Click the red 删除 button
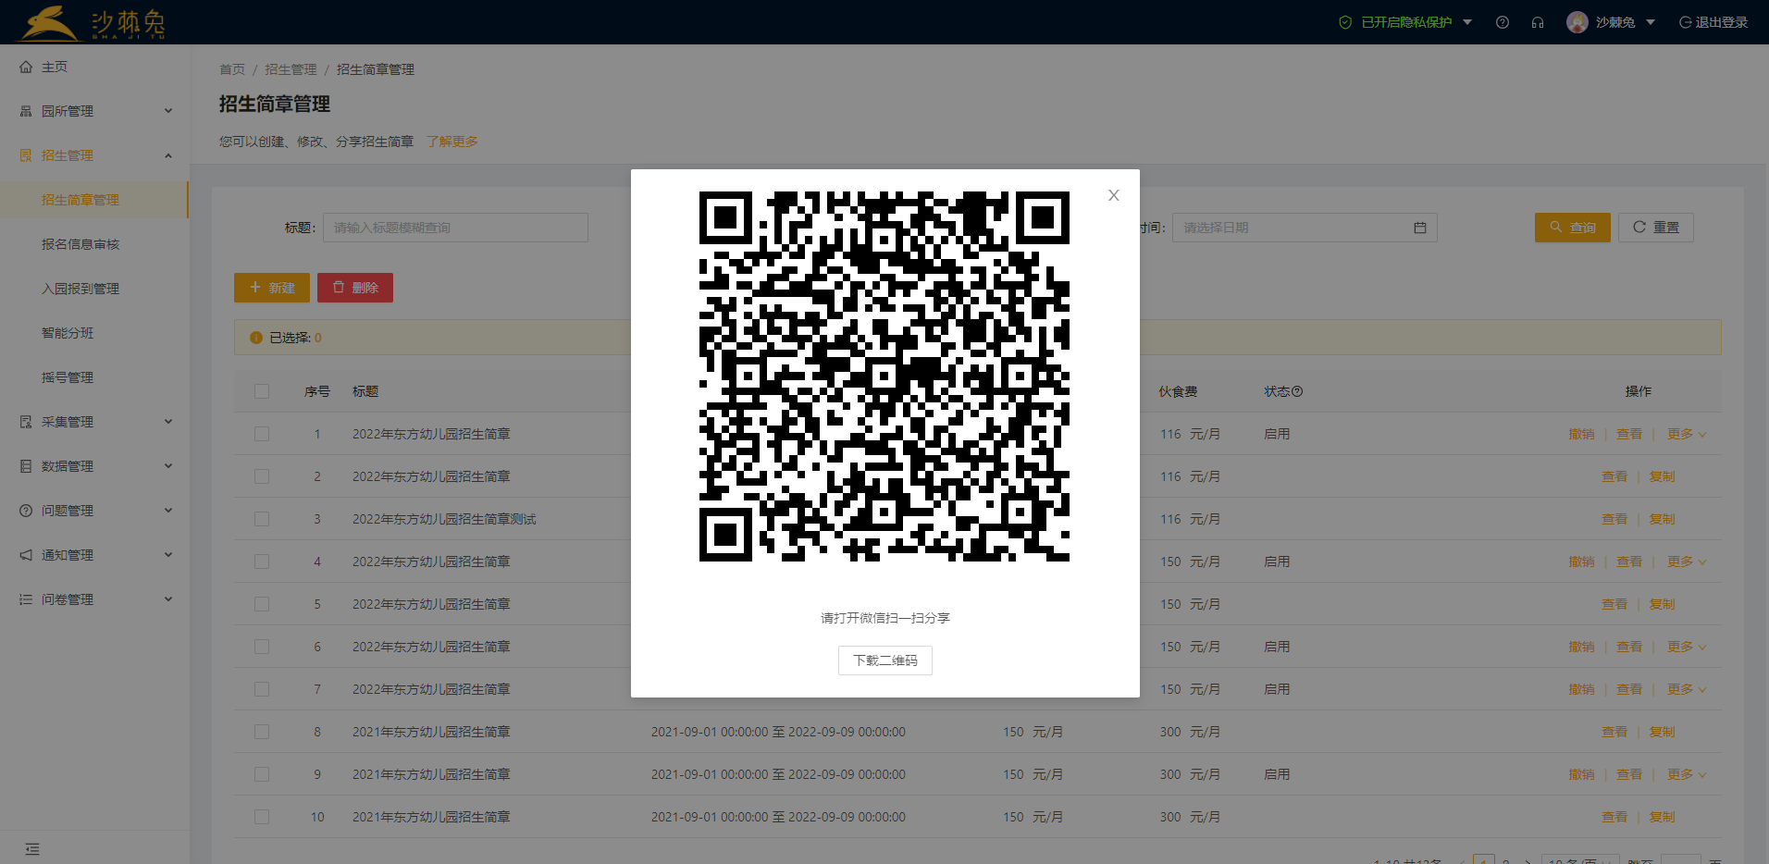Image resolution: width=1769 pixels, height=864 pixels. [x=355, y=288]
